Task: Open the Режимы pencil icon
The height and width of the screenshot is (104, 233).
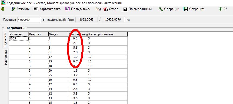Action: click(13, 9)
